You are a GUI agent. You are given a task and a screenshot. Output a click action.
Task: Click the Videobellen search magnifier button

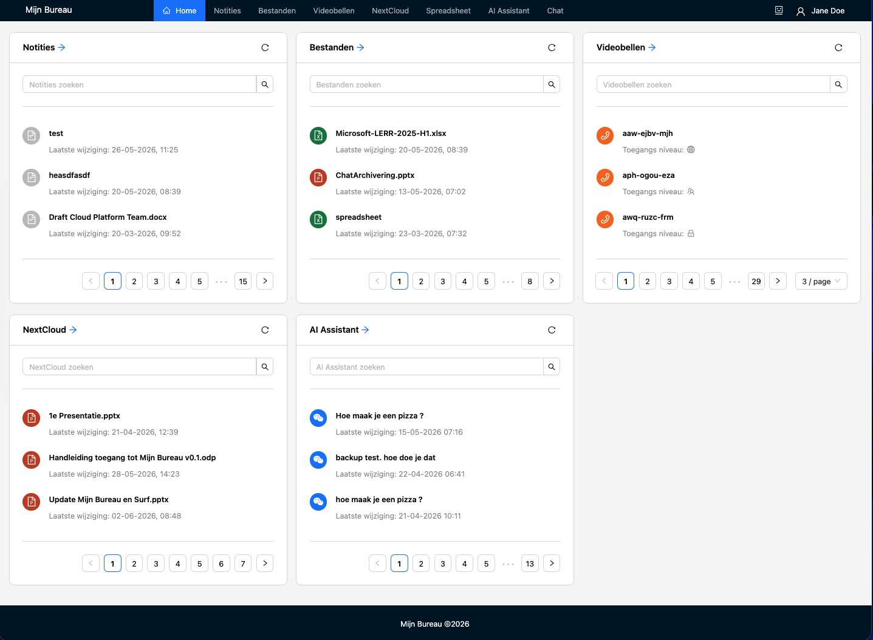click(838, 84)
